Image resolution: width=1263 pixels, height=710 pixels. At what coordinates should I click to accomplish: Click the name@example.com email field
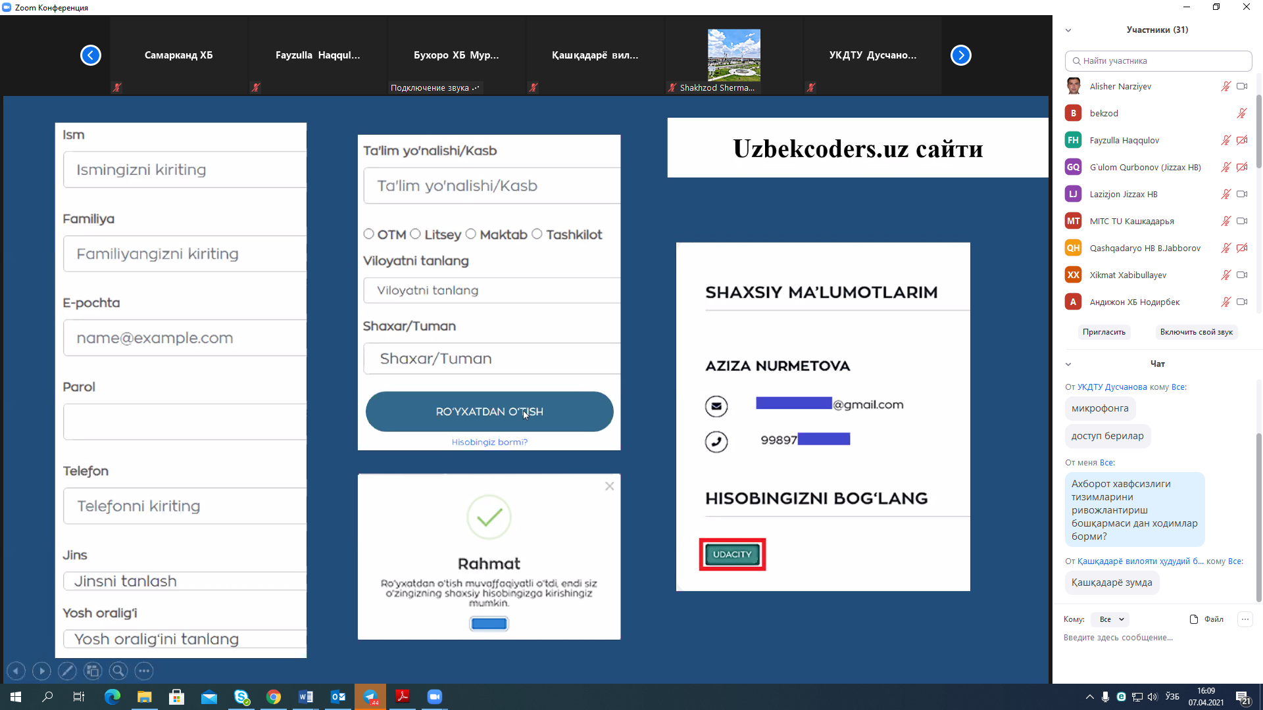coord(185,338)
